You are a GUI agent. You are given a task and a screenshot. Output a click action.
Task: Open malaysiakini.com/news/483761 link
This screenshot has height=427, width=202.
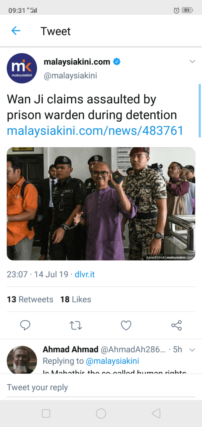tap(95, 131)
